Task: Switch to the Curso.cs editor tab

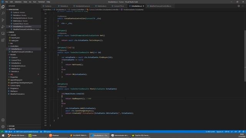Action: point(48,6)
